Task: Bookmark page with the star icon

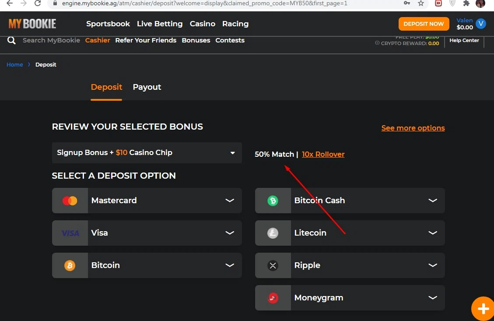Action: click(421, 4)
